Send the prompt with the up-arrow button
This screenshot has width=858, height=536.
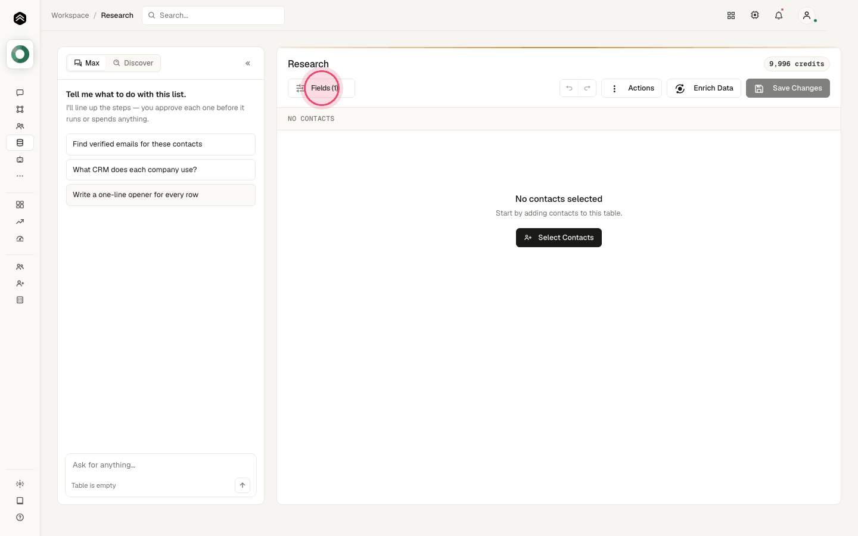coord(243,485)
